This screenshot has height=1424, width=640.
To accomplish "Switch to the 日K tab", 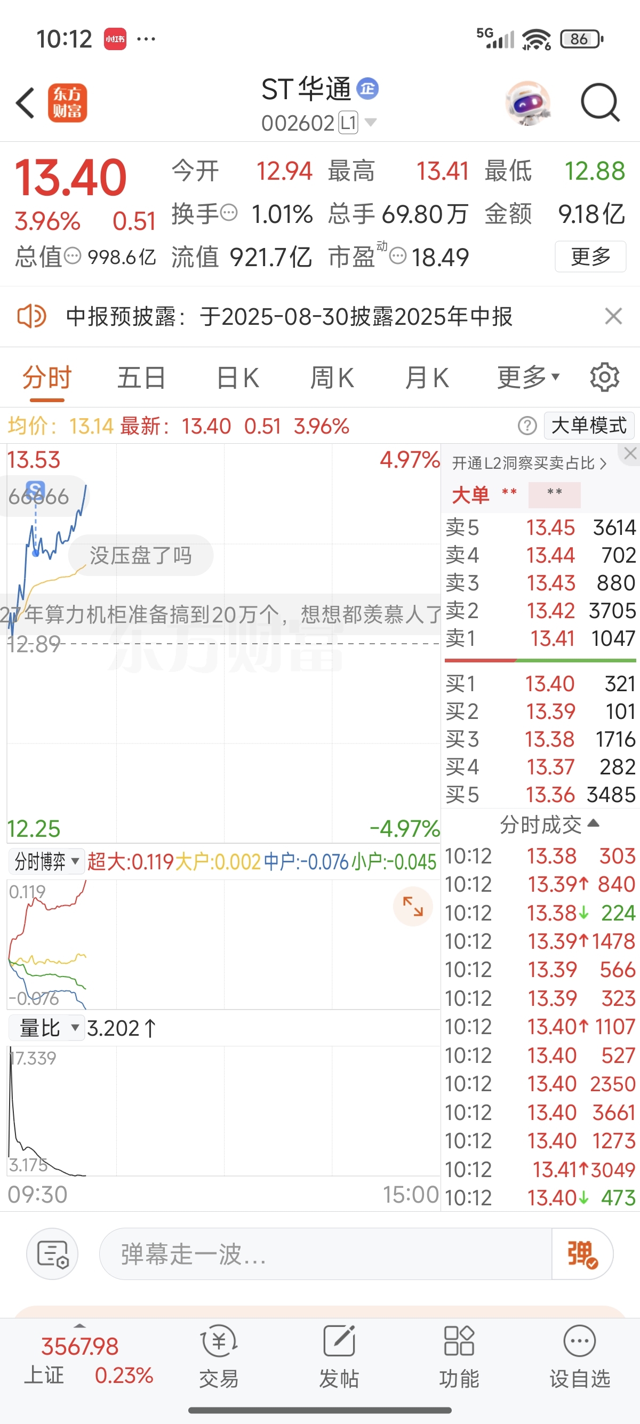I will pos(238,378).
